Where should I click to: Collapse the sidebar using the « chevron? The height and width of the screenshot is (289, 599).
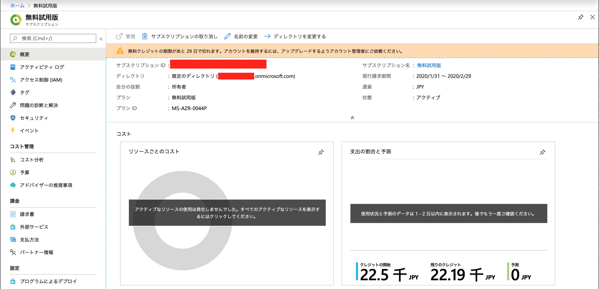pos(101,38)
